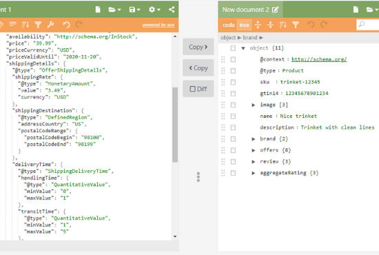Select the New document 2 title tab
This screenshot has width=379, height=255.
point(250,10)
